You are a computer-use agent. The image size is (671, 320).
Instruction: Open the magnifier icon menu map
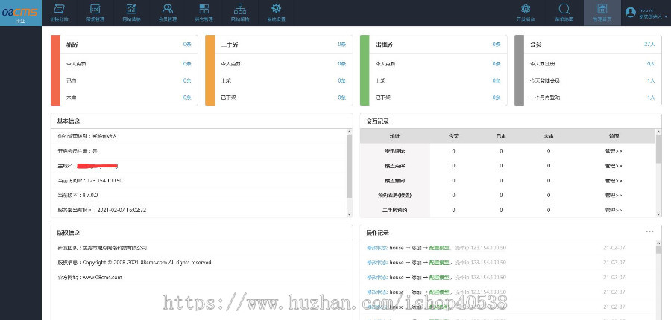tap(564, 8)
